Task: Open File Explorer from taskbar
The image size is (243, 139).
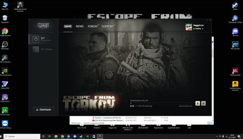Action: (x=56, y=136)
